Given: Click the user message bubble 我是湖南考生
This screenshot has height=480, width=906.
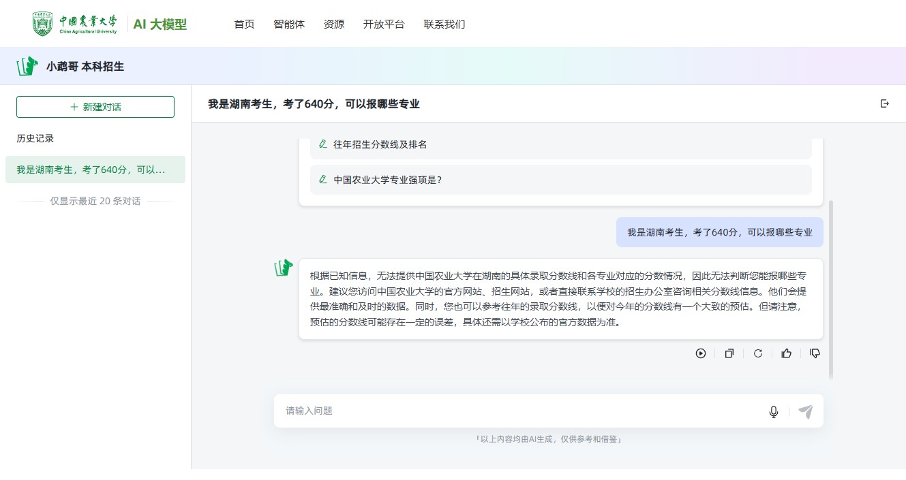Looking at the screenshot, I should tap(720, 232).
